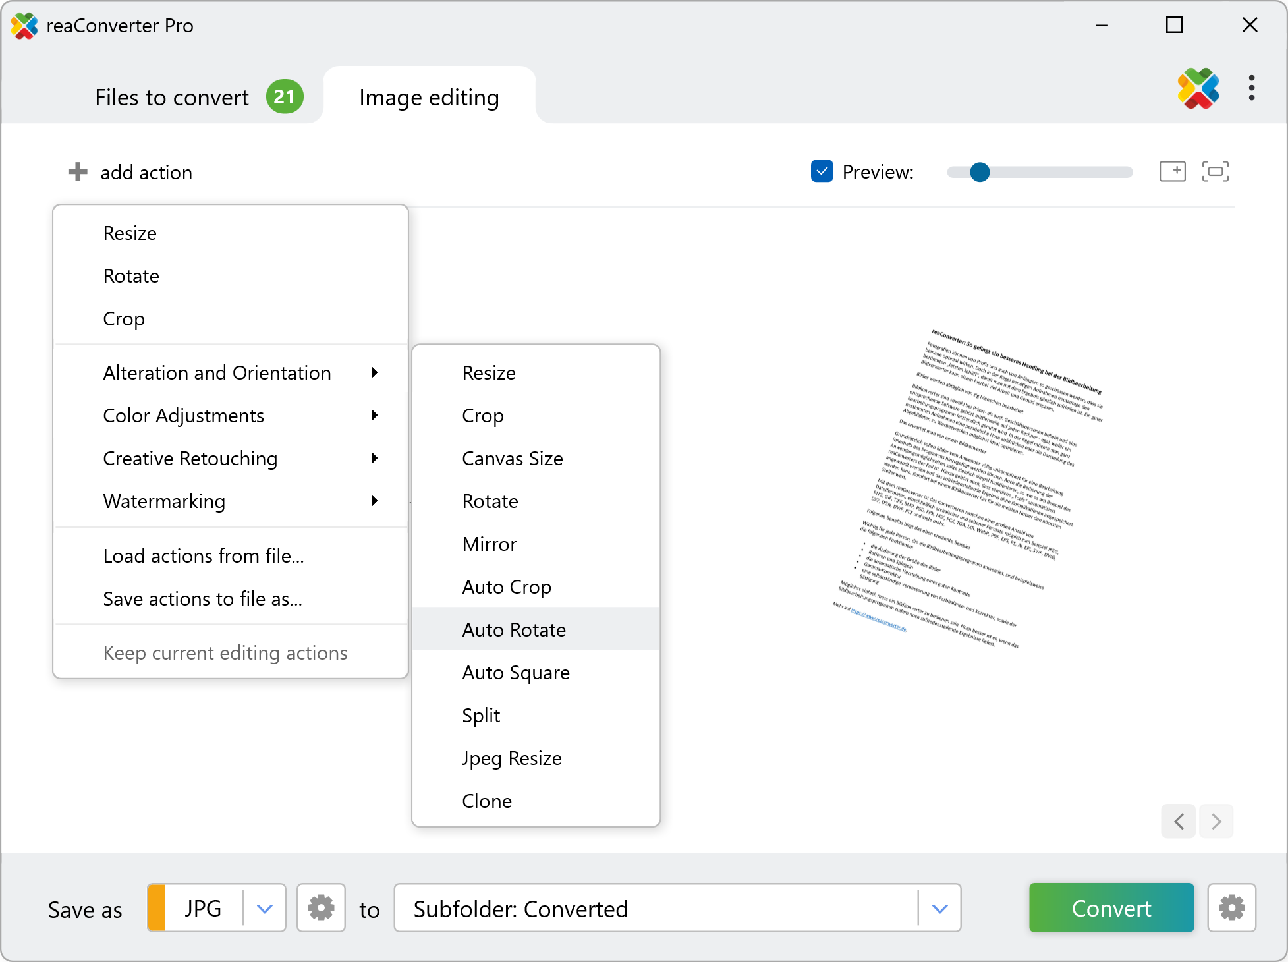Click the zoom-in preview icon
Image resolution: width=1288 pixels, height=962 pixels.
[x=1172, y=171]
